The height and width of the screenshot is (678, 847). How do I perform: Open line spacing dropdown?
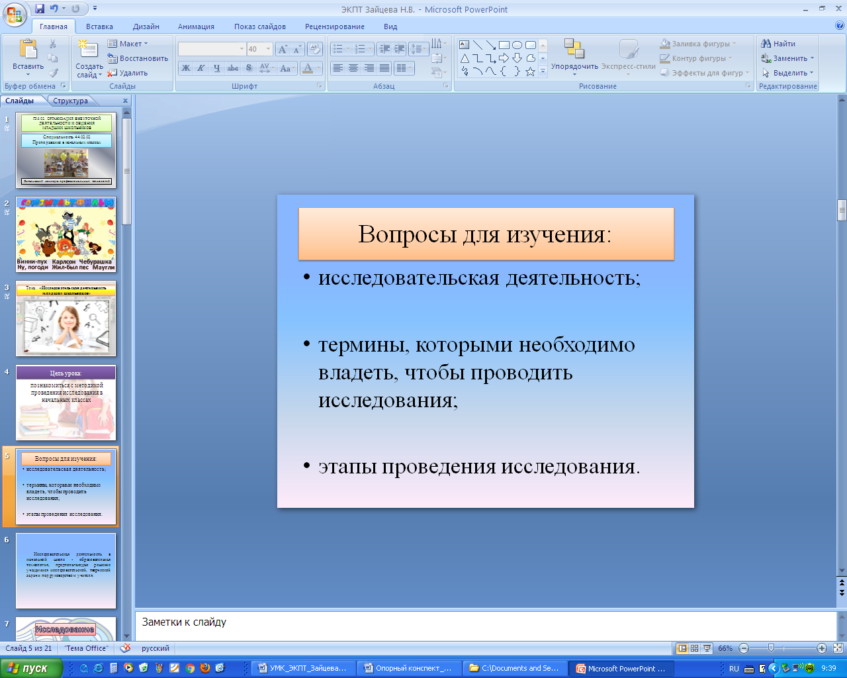click(x=418, y=49)
